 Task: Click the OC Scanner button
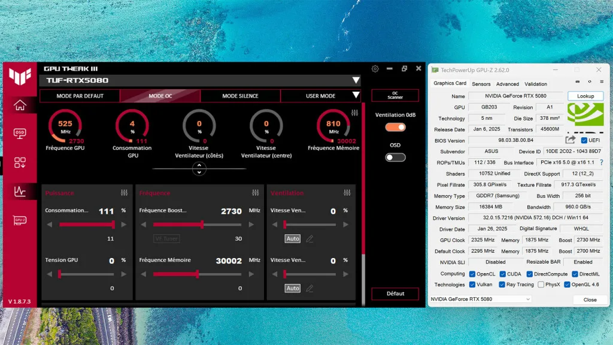(x=394, y=95)
